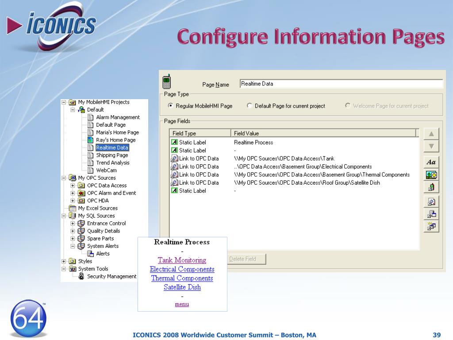
Task: Collapse My MobileHMI Projects tree node
Action: 64,102
